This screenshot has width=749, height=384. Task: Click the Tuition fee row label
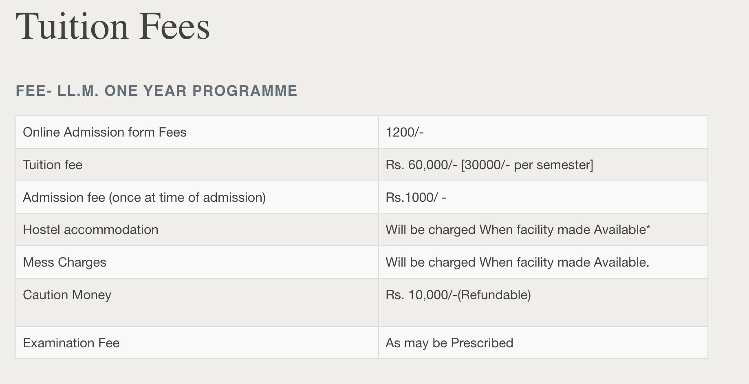(53, 165)
